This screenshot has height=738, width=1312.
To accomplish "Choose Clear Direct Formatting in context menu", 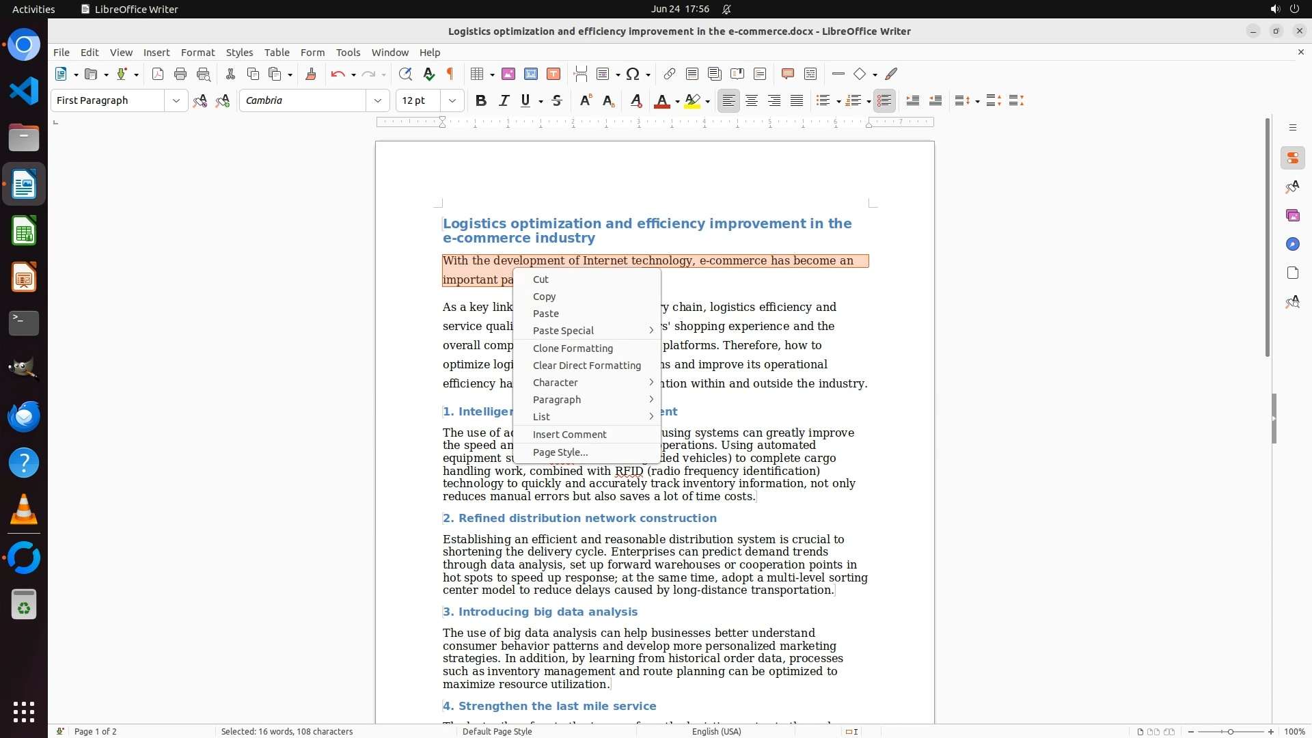I will (x=586, y=366).
